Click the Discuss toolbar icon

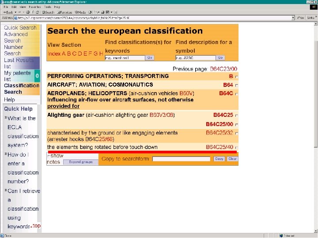tap(116, 12)
